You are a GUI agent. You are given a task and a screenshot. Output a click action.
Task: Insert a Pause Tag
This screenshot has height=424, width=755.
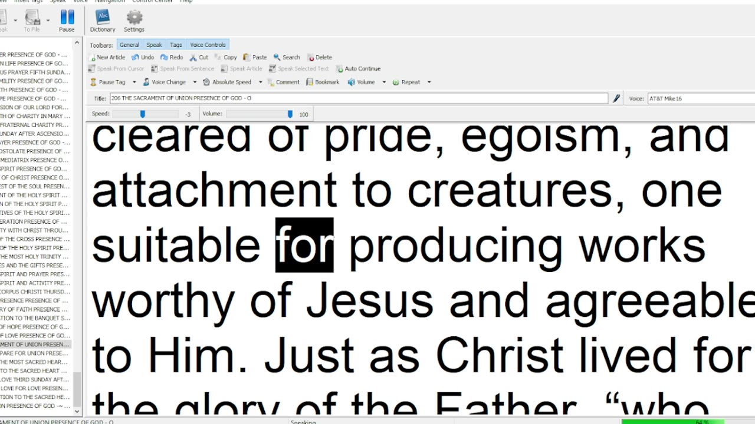coord(107,82)
